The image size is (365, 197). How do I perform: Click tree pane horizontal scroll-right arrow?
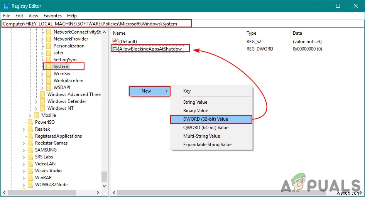98,193
